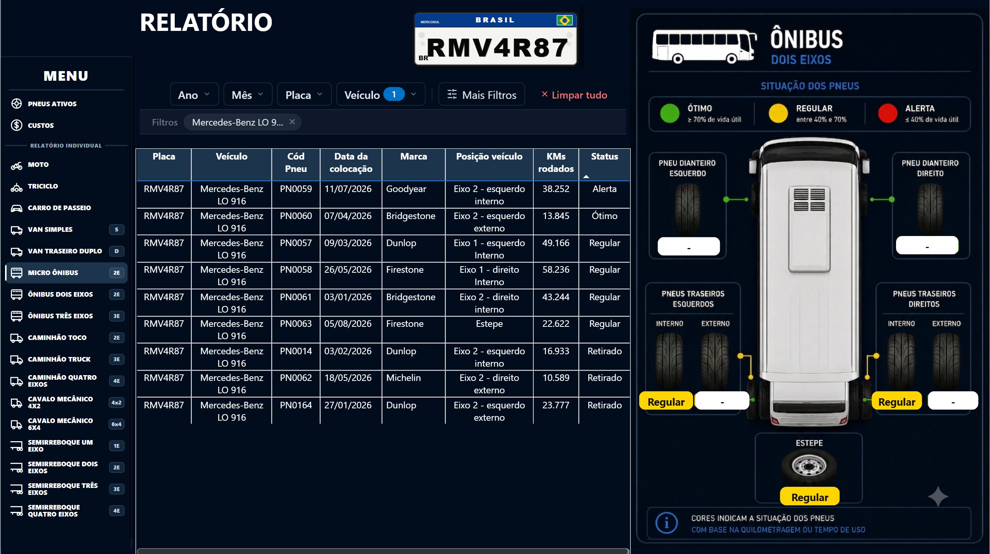Screen dimensions: 990x554
Task: Click the Ônibus Dois Eixos bus icon
Action: point(17,294)
